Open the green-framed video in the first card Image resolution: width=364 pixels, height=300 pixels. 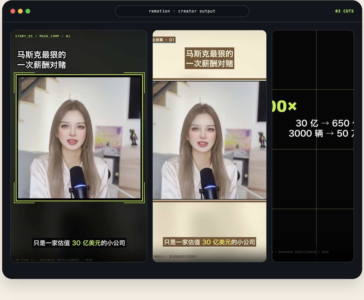click(79, 138)
